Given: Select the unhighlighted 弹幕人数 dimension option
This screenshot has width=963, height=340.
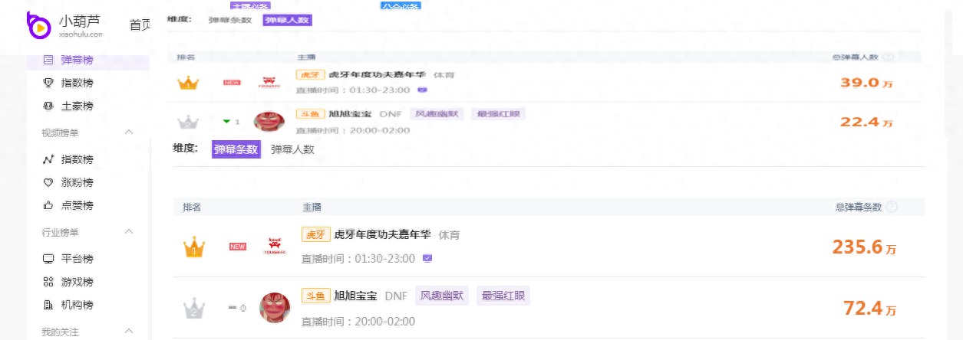Looking at the screenshot, I should (292, 149).
